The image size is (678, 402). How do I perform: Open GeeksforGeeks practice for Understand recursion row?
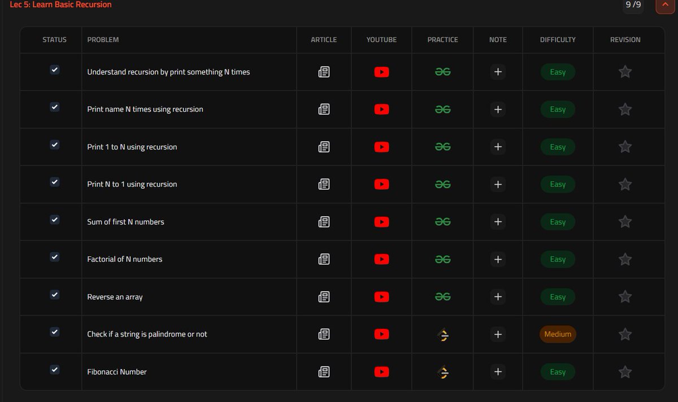[443, 72]
